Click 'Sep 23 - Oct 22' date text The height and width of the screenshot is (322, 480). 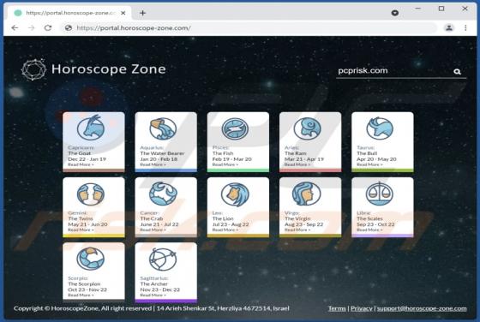tap(375, 224)
